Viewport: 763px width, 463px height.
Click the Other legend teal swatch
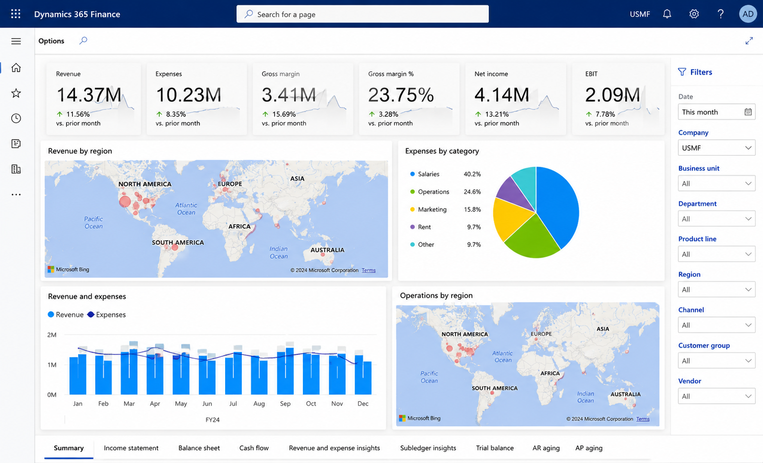tap(412, 245)
